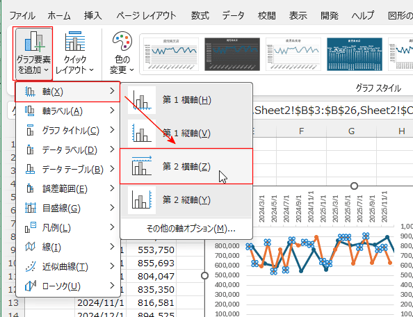The width and height of the screenshot is (413, 317).
Task: Apply the first white chart style thumbnail
Action: point(171,54)
